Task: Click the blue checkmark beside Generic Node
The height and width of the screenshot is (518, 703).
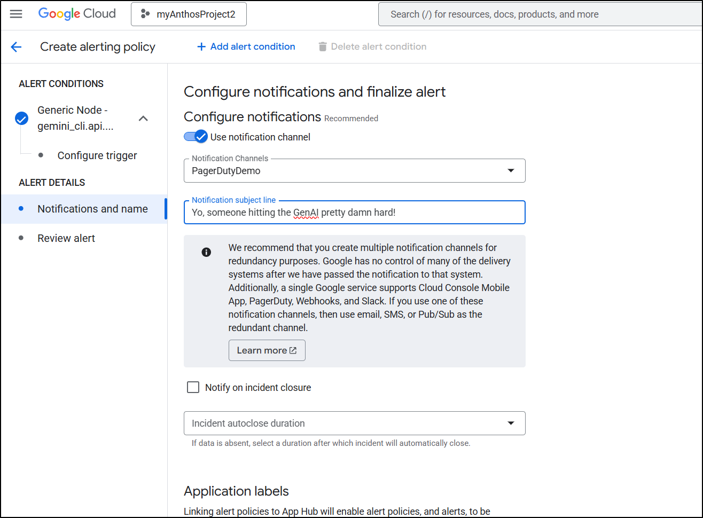Action: point(22,118)
